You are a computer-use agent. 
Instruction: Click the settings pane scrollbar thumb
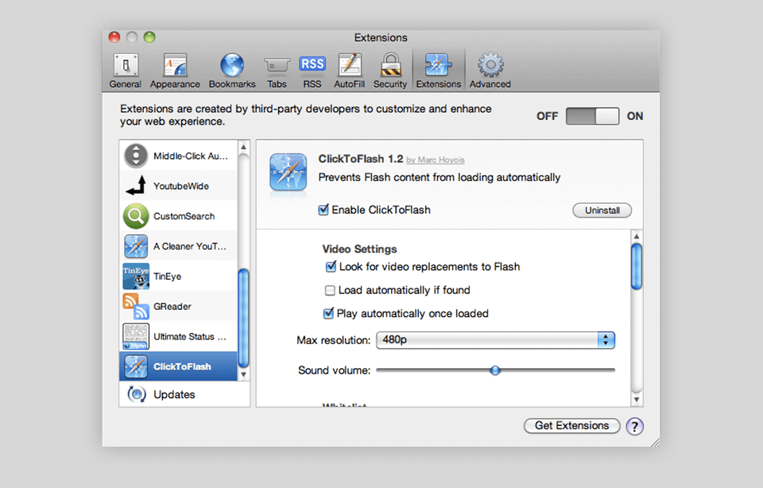coord(636,266)
